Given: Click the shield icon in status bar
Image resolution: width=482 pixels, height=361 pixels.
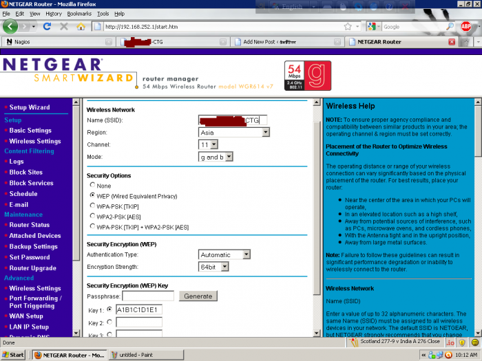Looking at the screenshot, I should (x=462, y=342).
